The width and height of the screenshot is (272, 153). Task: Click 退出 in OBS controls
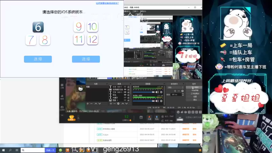(x=194, y=100)
